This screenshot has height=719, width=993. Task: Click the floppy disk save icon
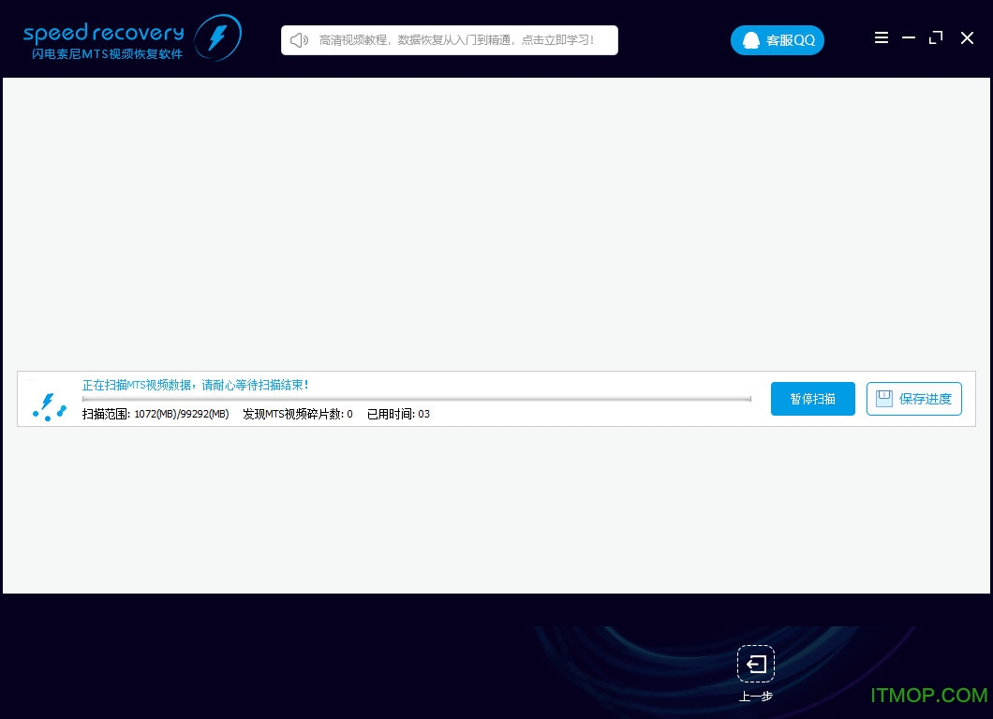tap(883, 399)
